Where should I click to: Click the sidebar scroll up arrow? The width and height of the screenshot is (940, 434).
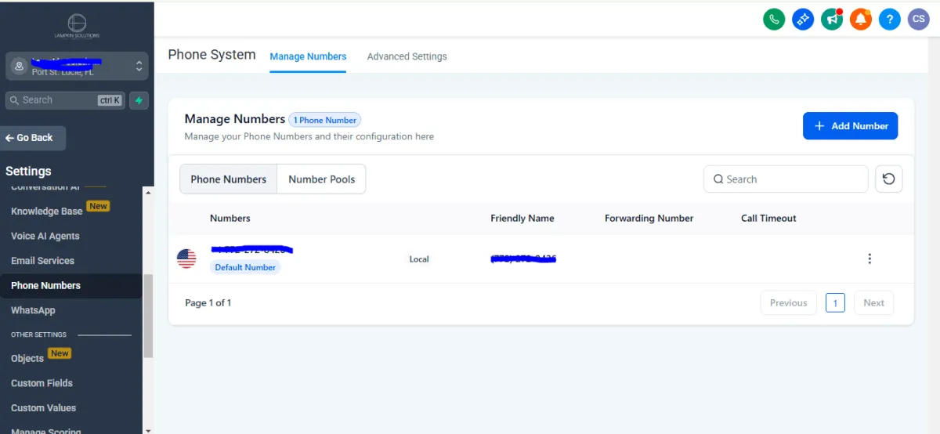[149, 191]
